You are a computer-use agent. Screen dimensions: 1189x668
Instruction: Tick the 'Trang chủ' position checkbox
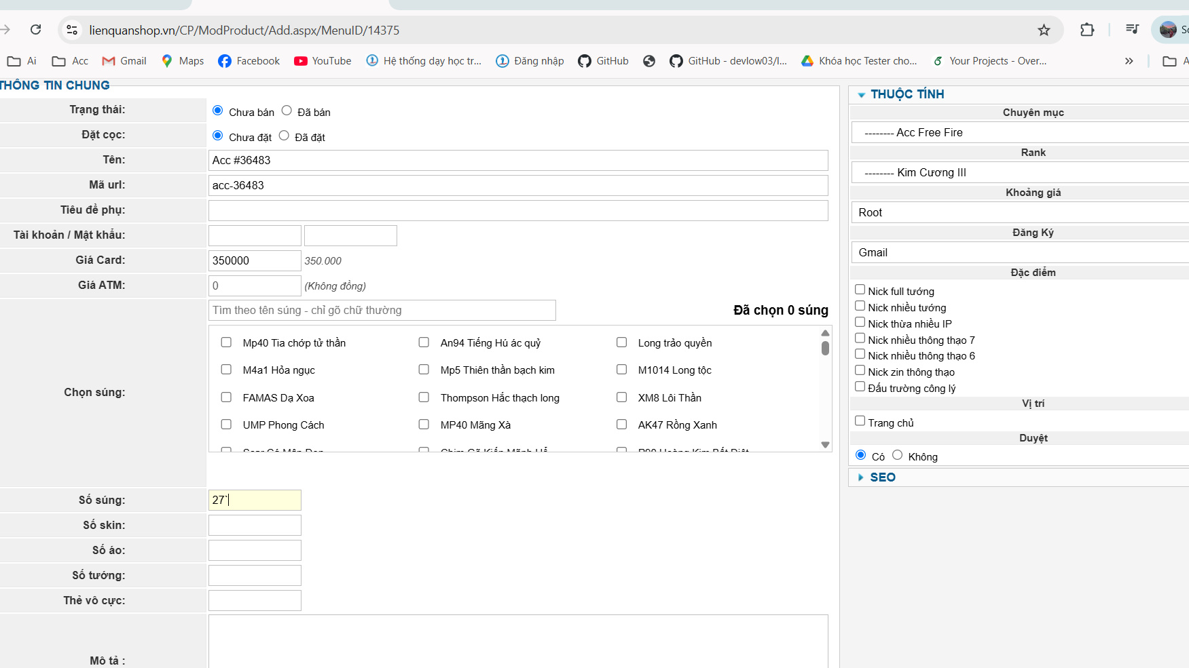pyautogui.click(x=860, y=421)
